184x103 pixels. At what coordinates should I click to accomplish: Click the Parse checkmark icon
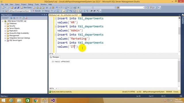pyautogui.click(x=55, y=11)
